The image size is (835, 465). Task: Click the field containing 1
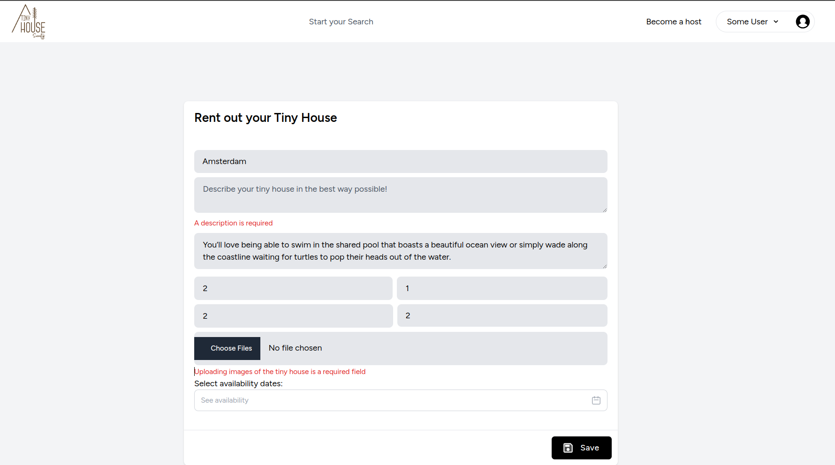502,288
